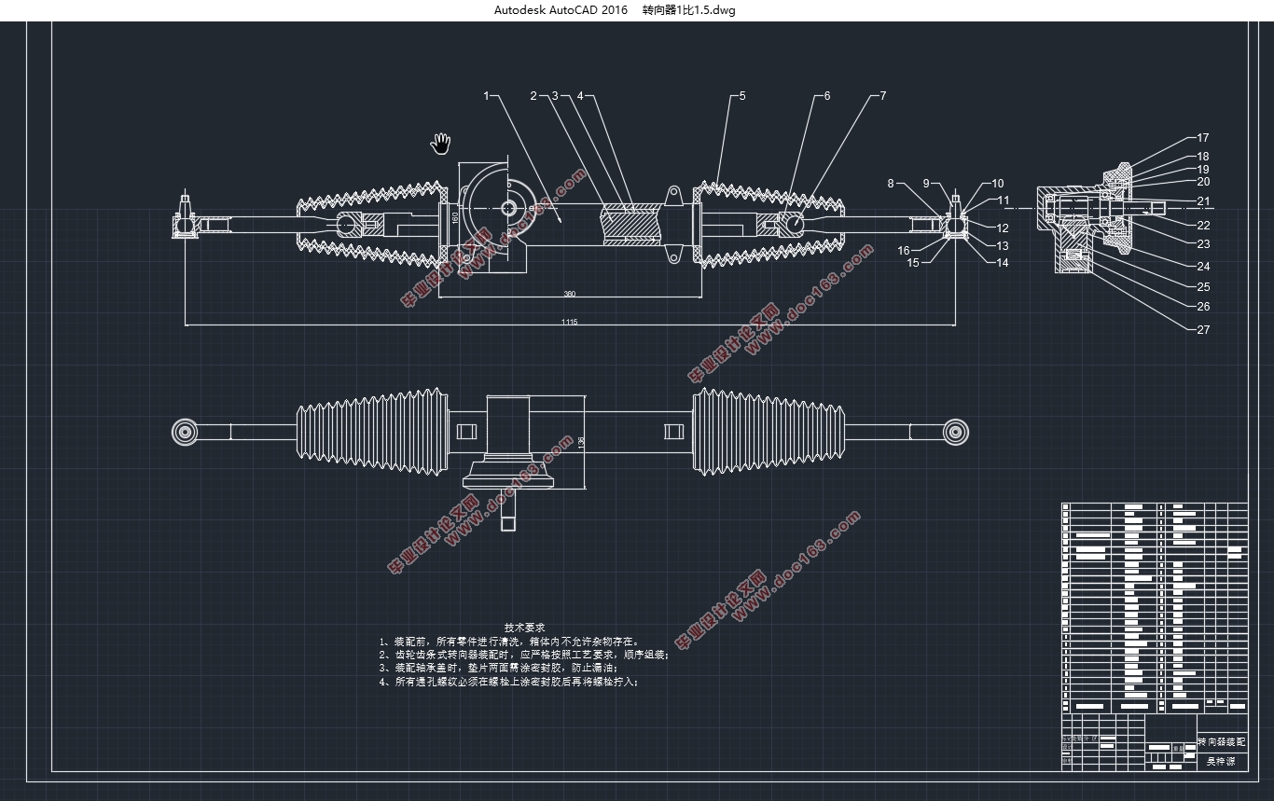Click part callout number 22
Screen dimensions: 1274x801
(x=1203, y=225)
